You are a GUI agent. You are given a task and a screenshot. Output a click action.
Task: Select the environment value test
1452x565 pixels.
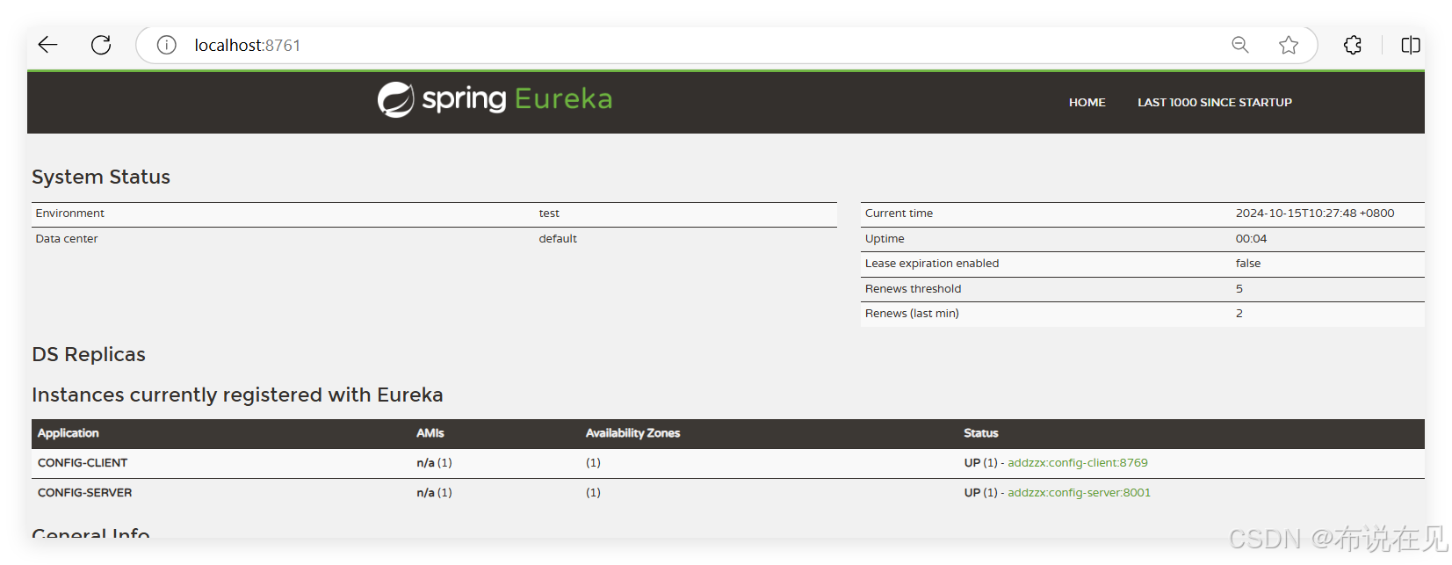[549, 214]
